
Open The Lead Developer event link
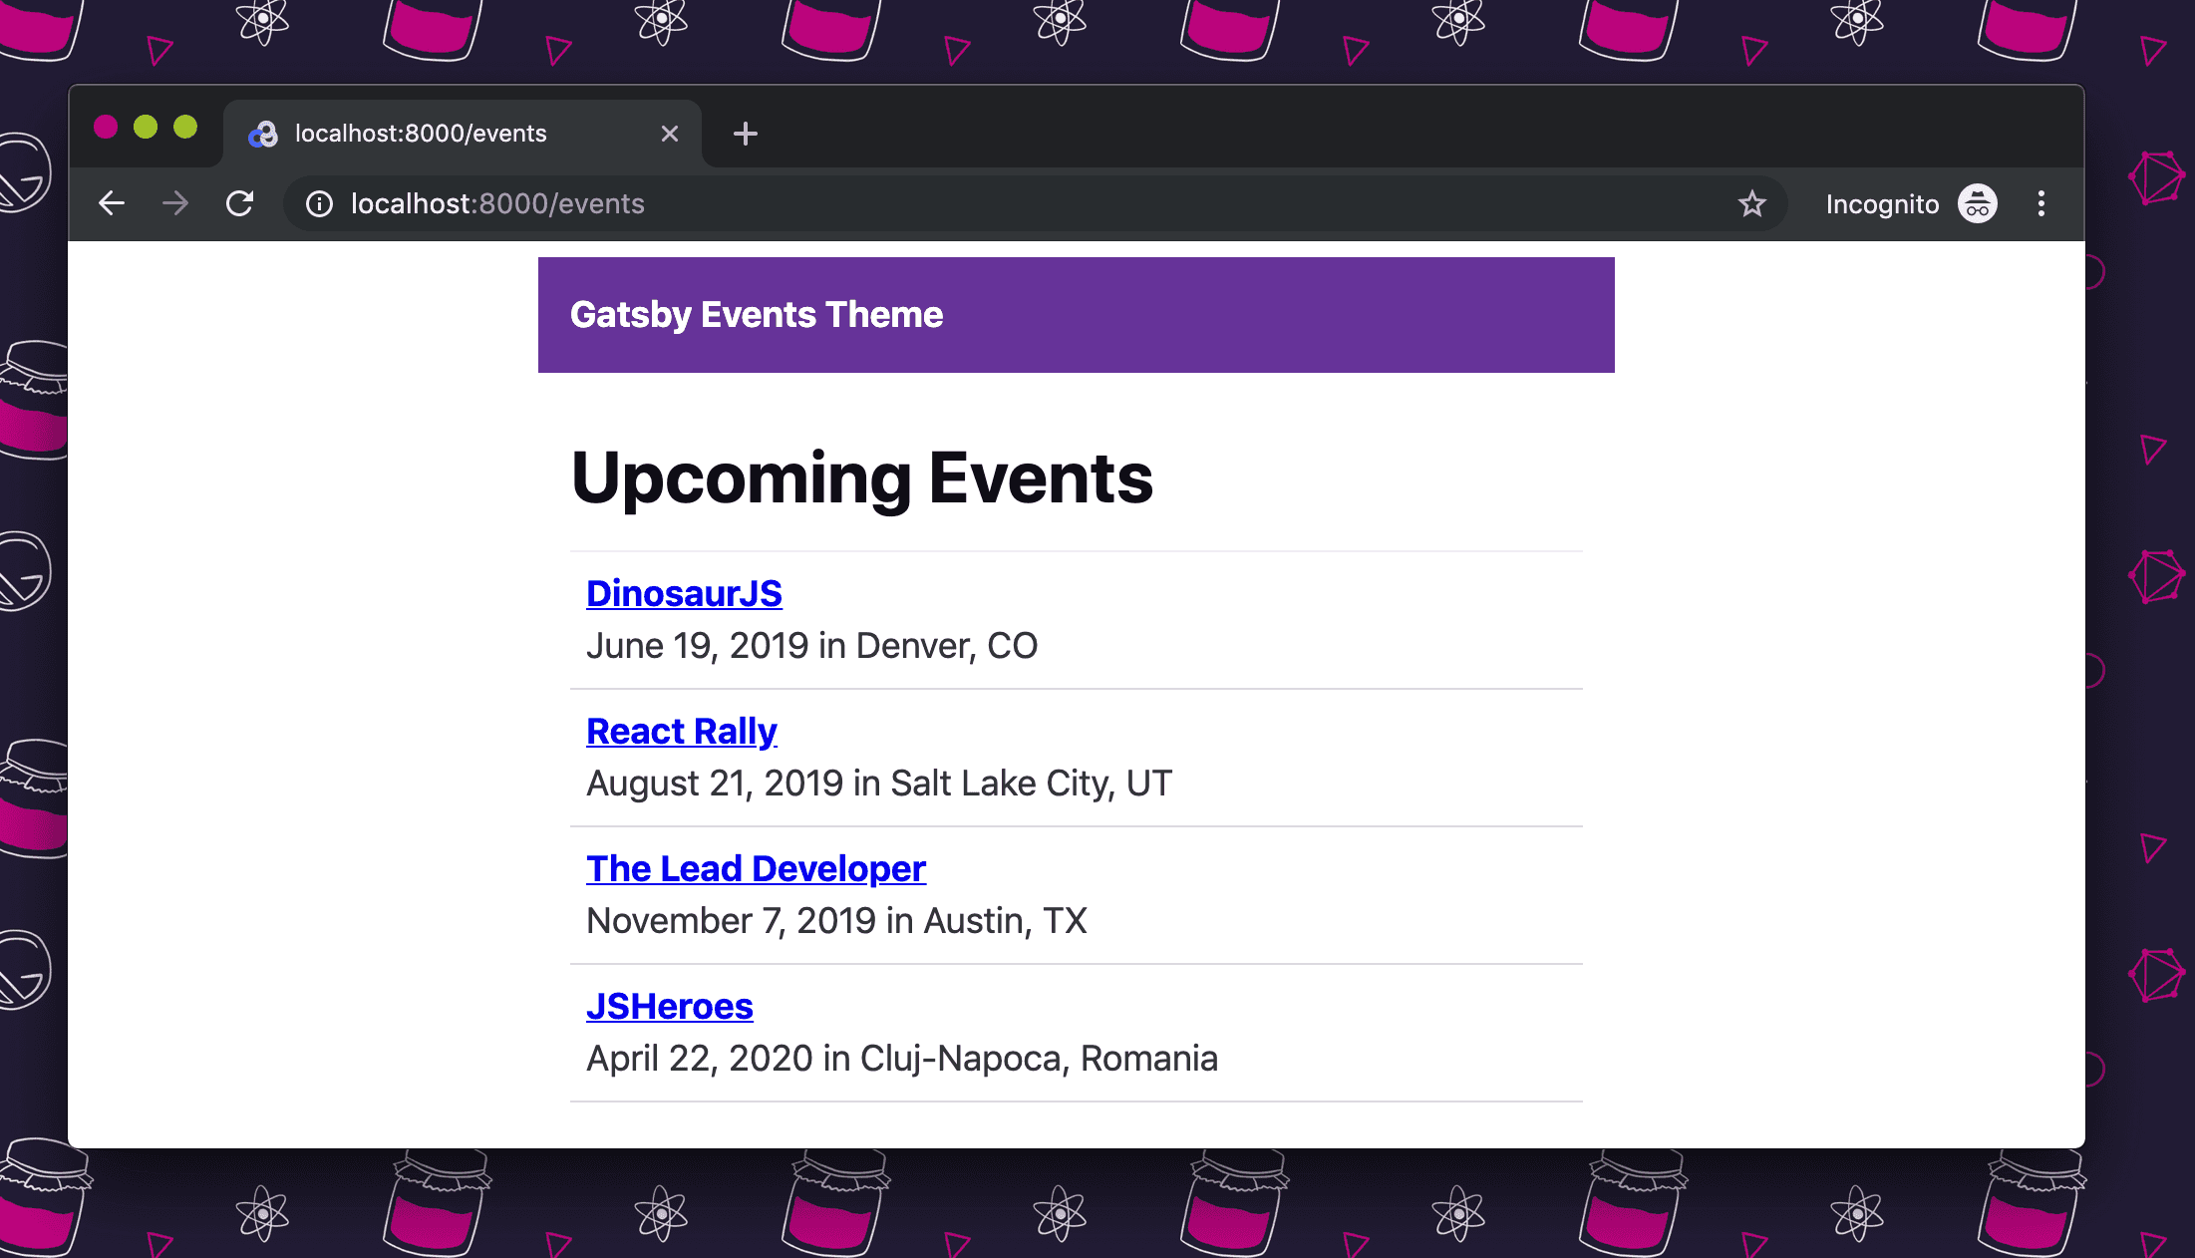pos(756,868)
